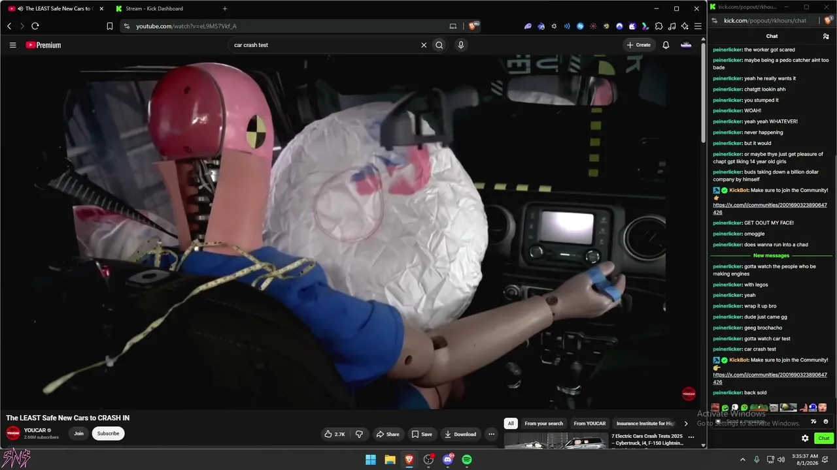Save the video with Save button
This screenshot has width=837, height=470.
422,434
